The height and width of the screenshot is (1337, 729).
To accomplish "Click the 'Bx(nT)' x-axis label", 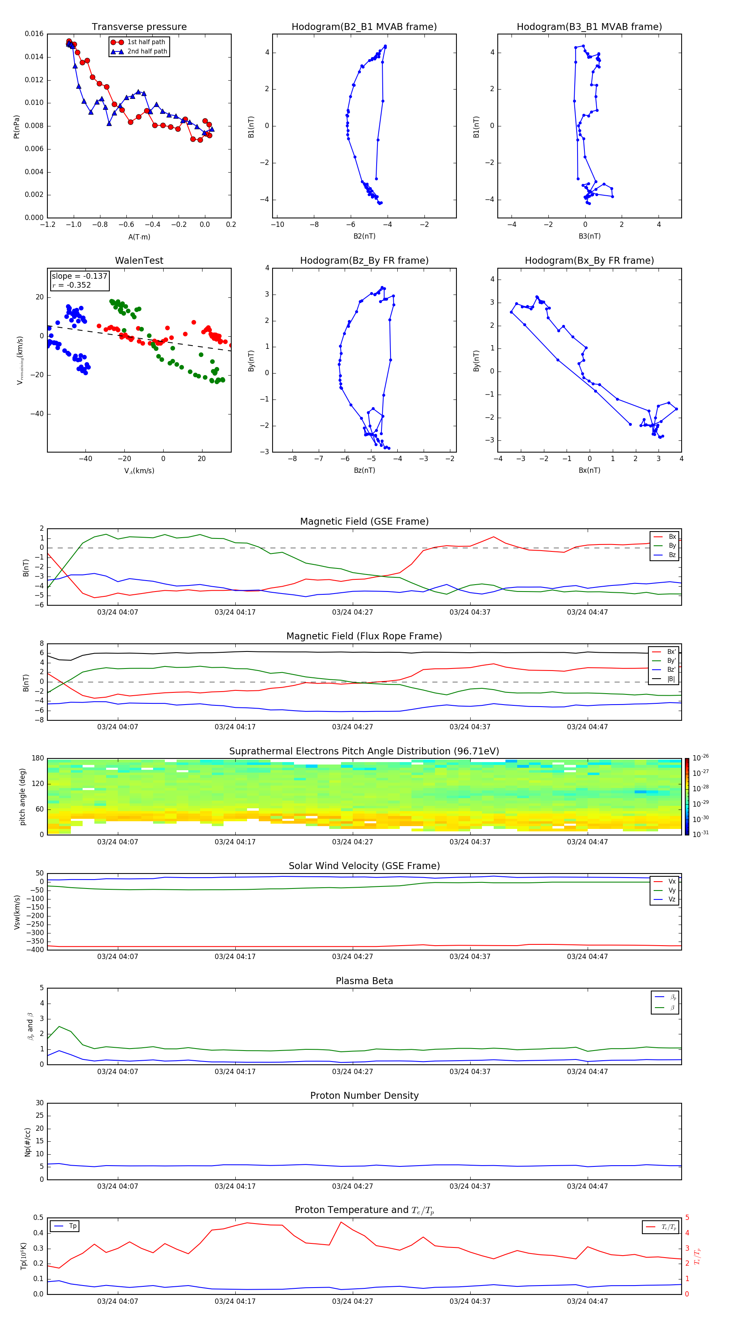I will pos(589,470).
